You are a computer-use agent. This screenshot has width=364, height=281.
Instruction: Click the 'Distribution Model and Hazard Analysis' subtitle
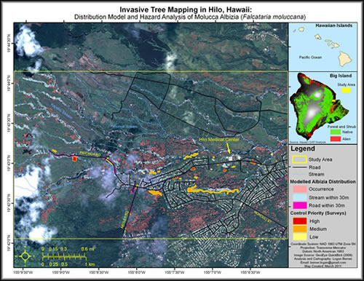(190, 17)
